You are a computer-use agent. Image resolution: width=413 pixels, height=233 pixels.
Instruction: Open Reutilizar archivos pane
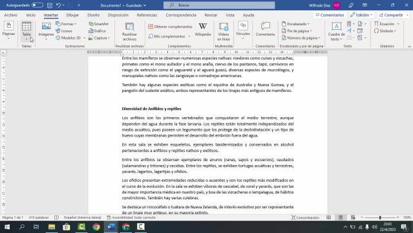click(x=130, y=32)
